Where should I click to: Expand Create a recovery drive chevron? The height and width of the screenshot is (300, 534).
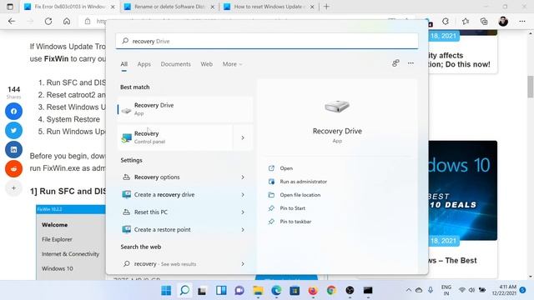pos(243,195)
